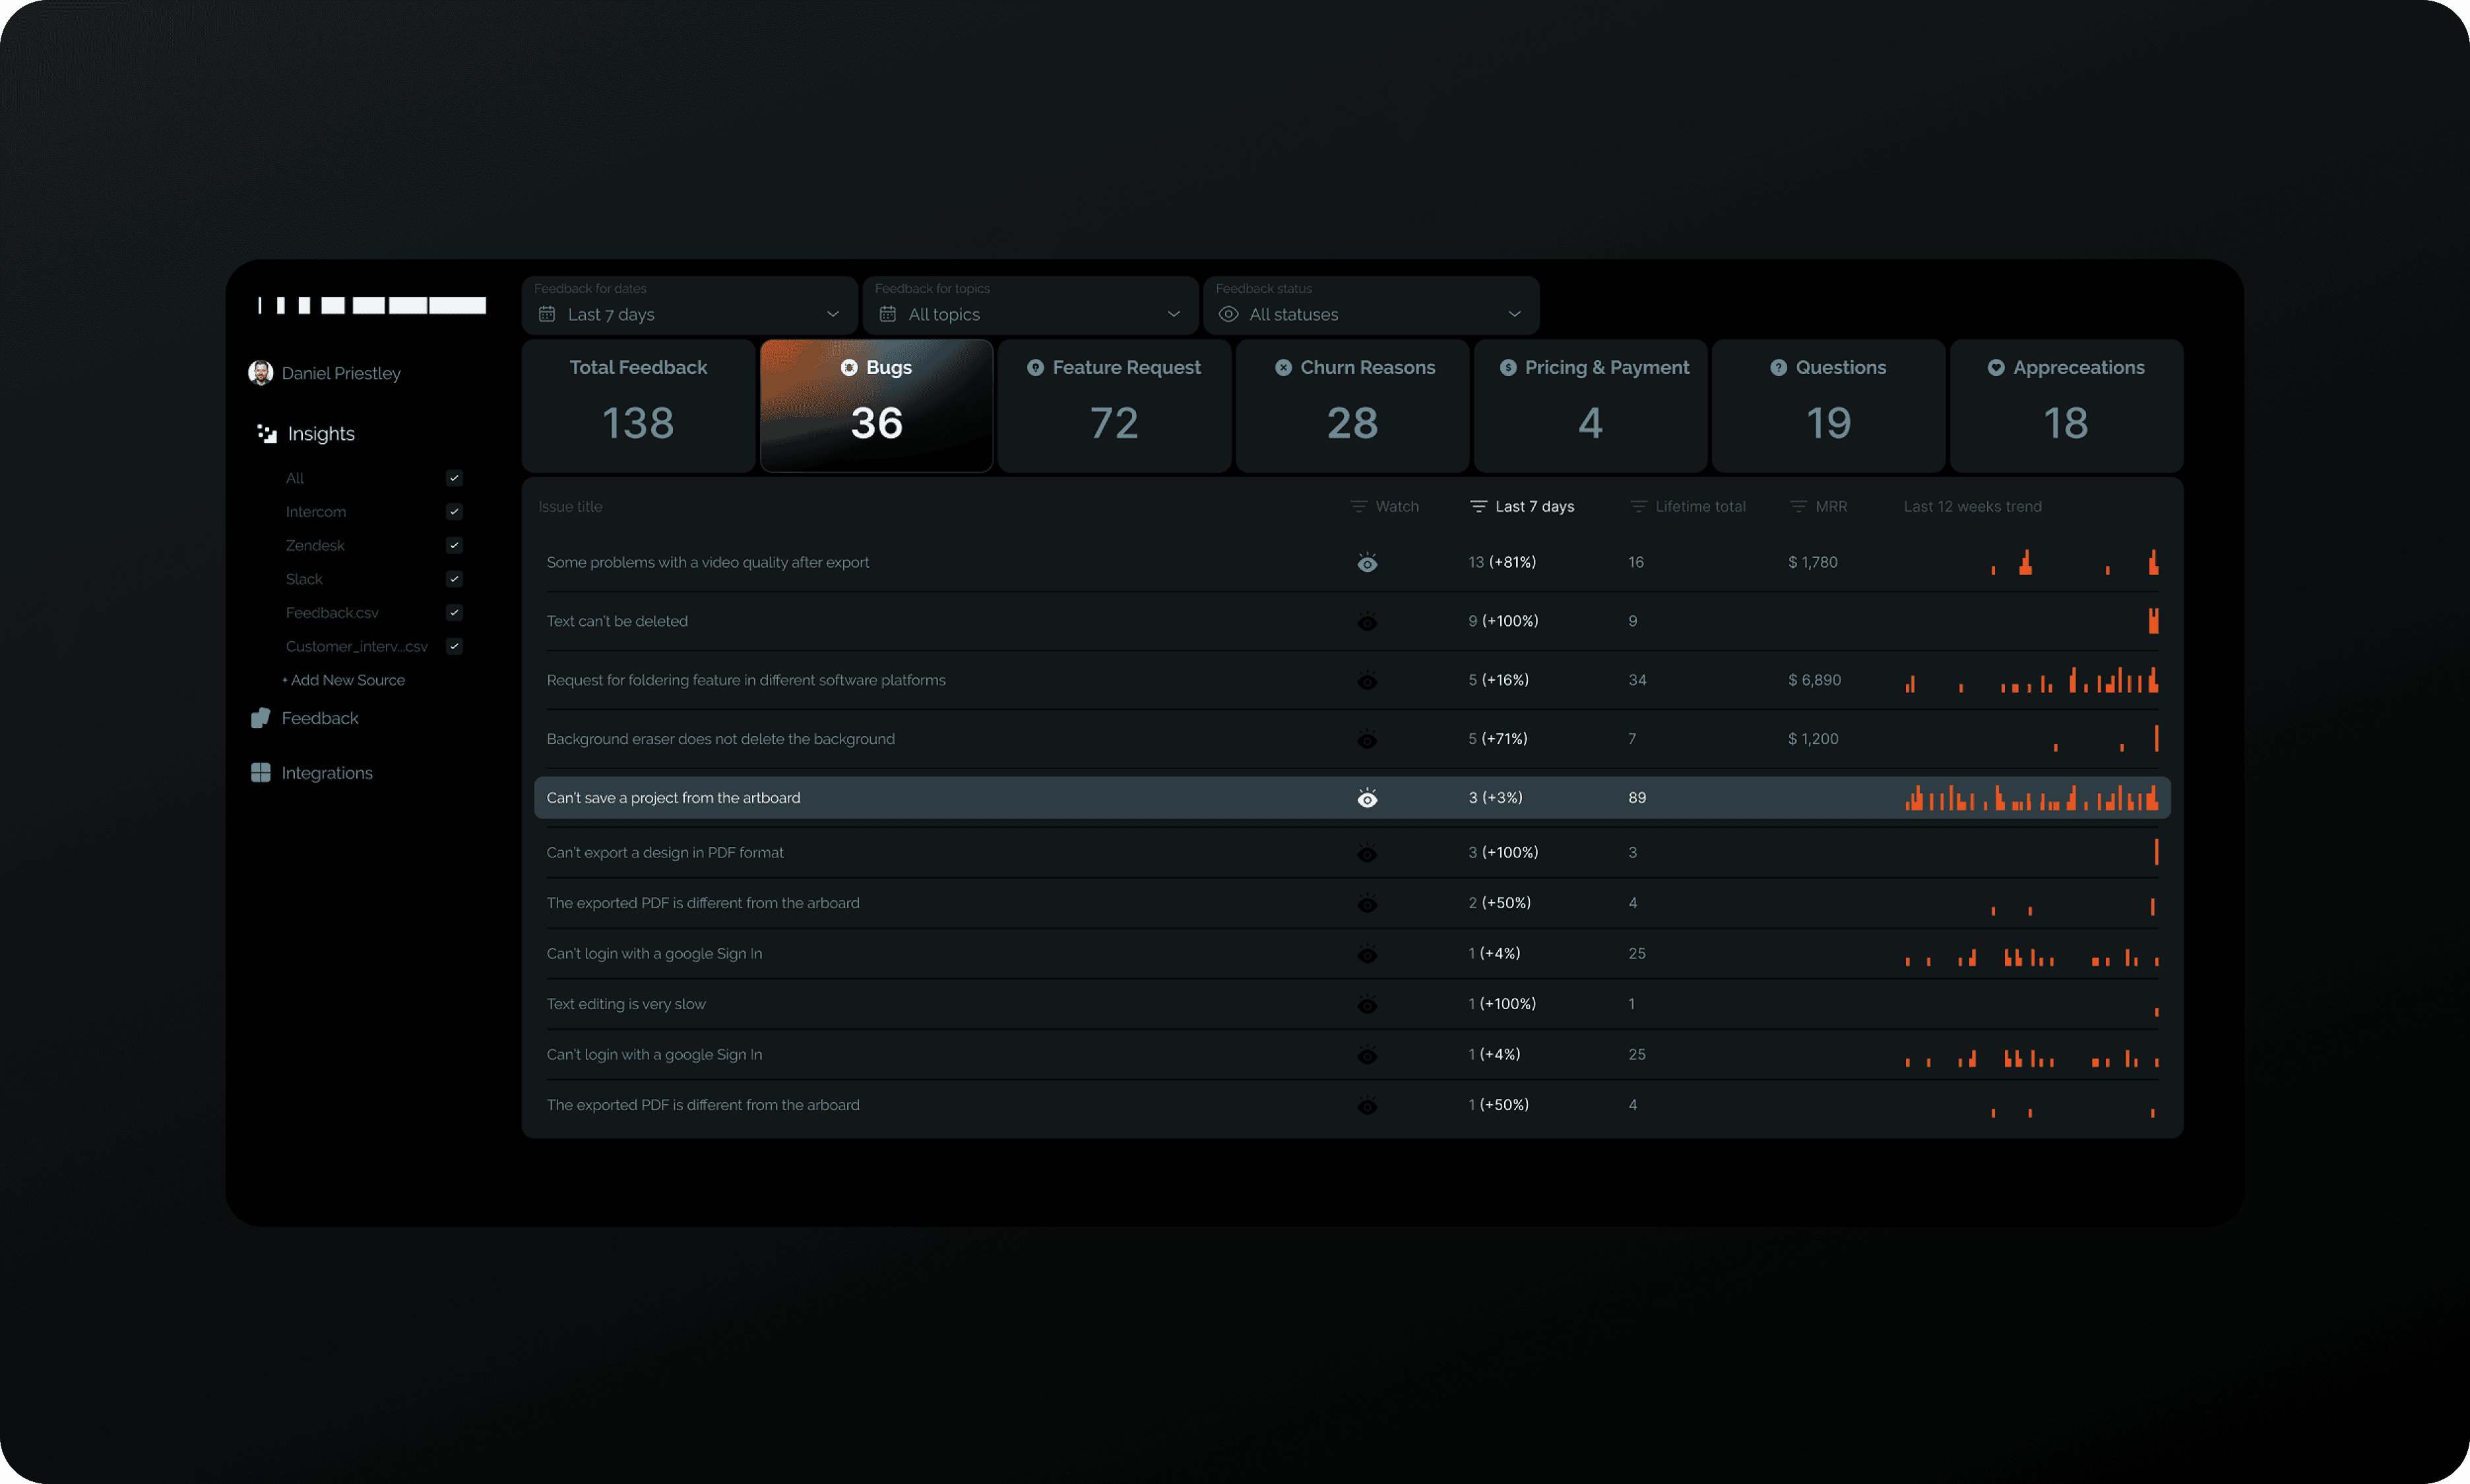
Task: Sort the table by MRR column icon
Action: (x=1798, y=507)
